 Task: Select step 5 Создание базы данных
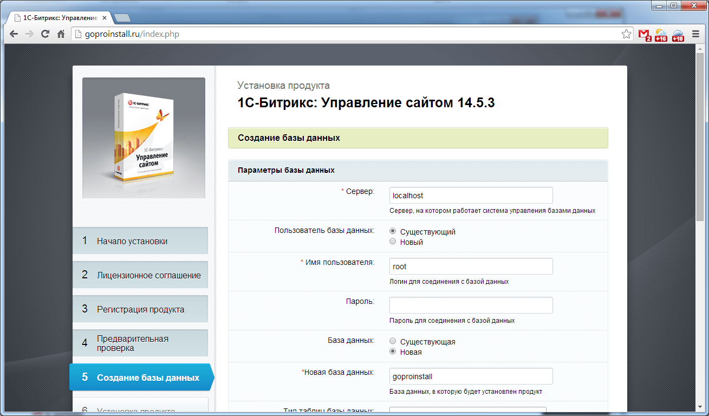point(141,377)
